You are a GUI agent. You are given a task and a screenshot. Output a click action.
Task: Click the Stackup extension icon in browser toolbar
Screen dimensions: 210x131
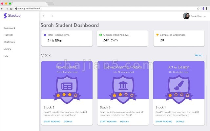pyautogui.click(x=203, y=9)
